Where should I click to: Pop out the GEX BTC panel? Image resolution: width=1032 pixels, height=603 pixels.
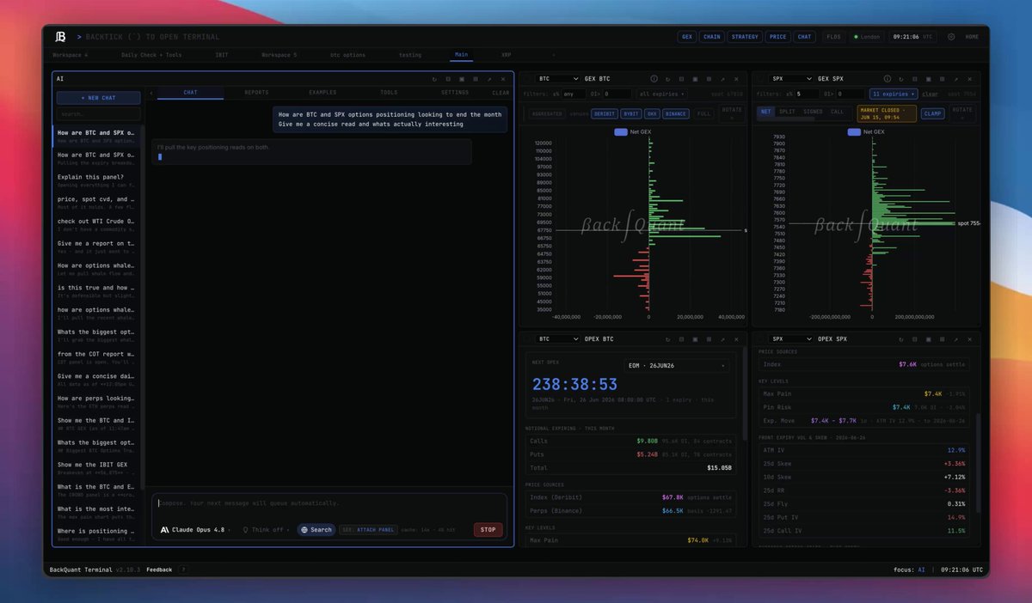[x=723, y=78]
